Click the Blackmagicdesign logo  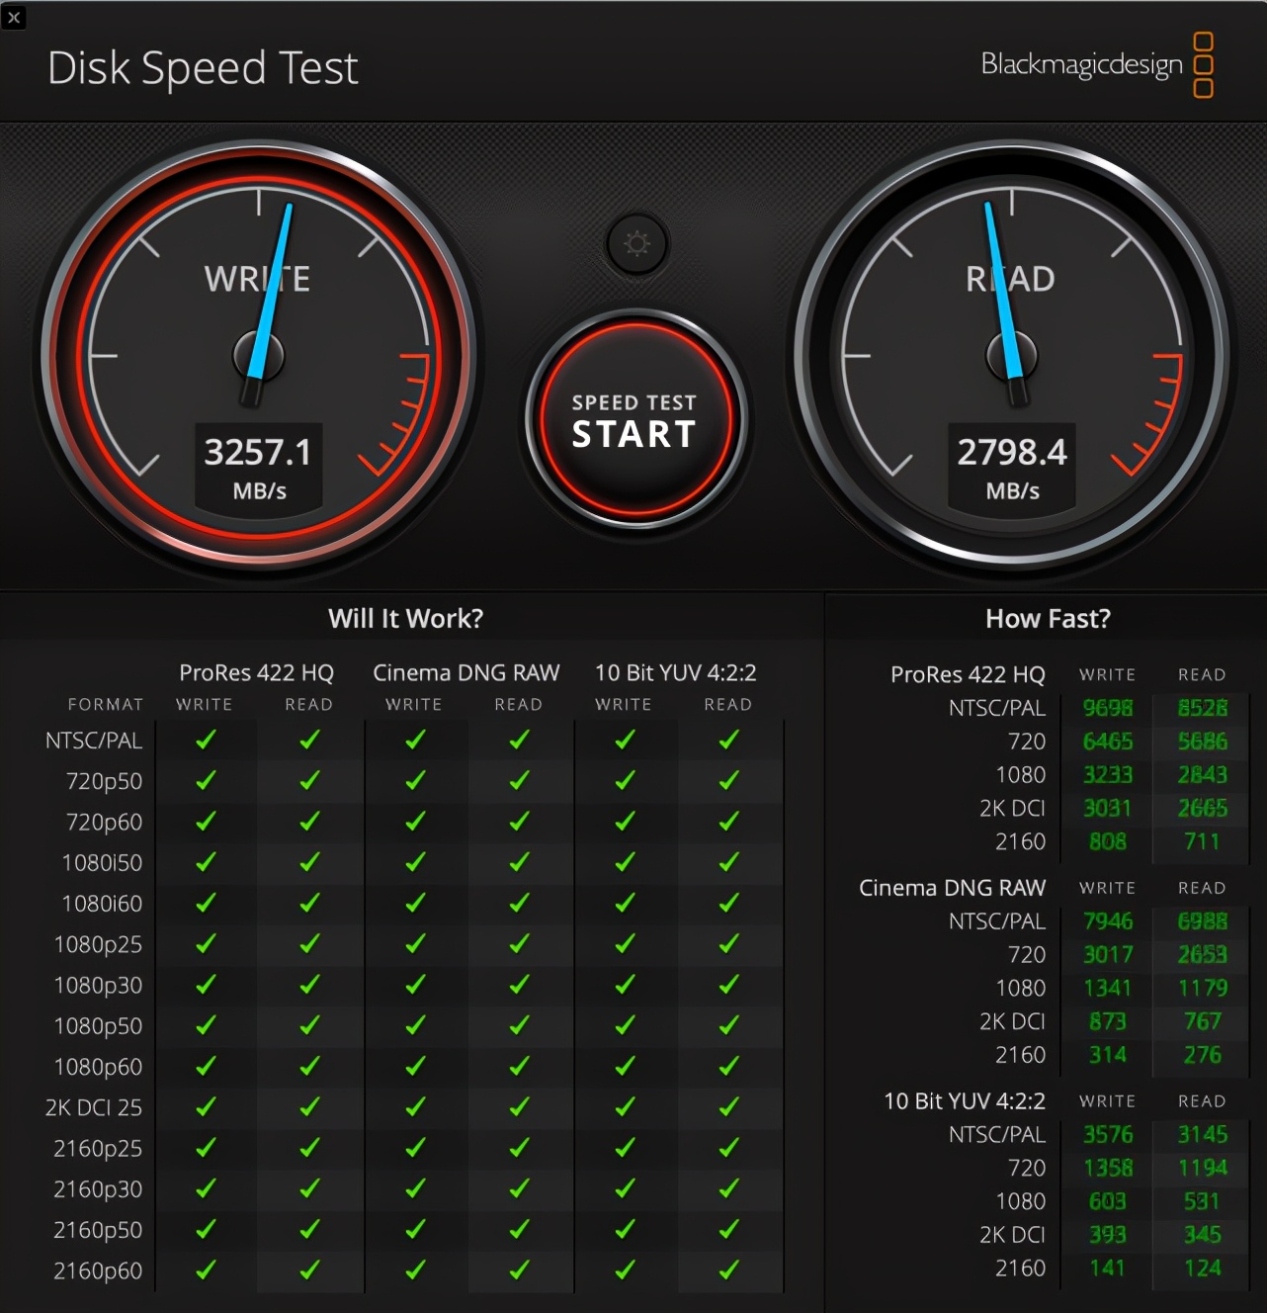tap(1097, 65)
